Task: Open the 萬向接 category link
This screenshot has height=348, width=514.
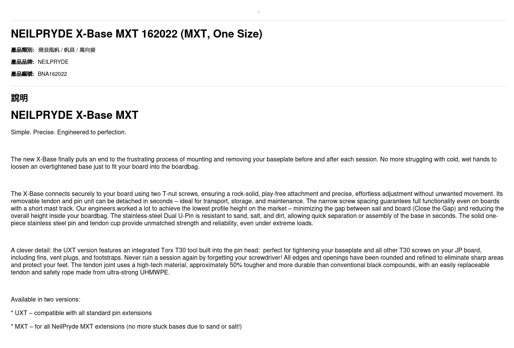Action: 87,50
